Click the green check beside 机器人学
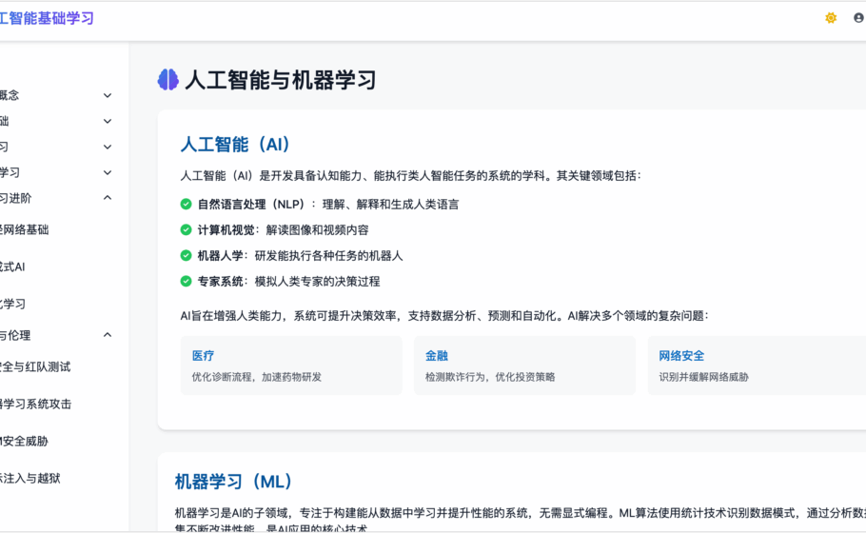This screenshot has width=866, height=533. [187, 255]
